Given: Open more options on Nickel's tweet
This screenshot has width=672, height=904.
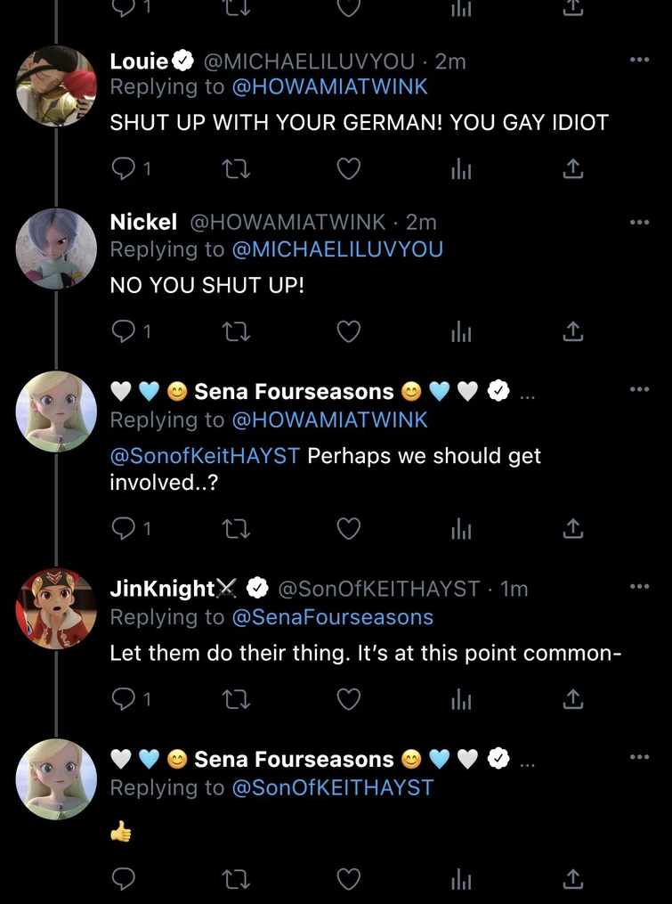Looking at the screenshot, I should (639, 222).
